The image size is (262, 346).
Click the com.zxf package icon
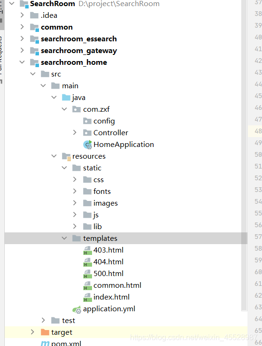click(x=77, y=109)
